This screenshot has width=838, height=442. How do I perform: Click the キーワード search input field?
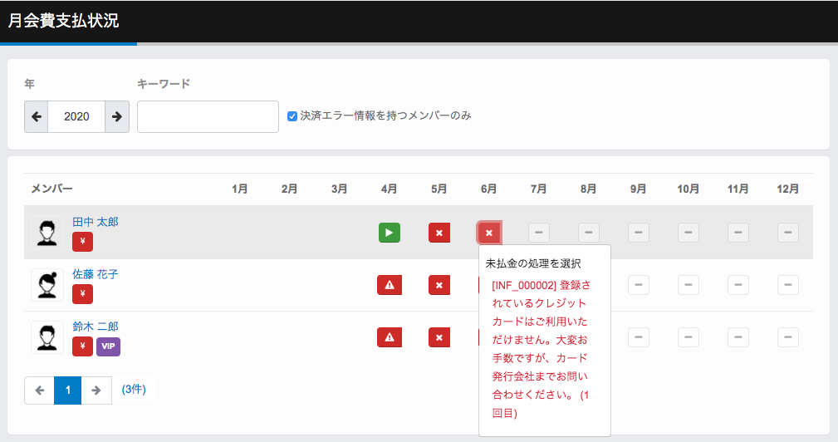coord(208,117)
